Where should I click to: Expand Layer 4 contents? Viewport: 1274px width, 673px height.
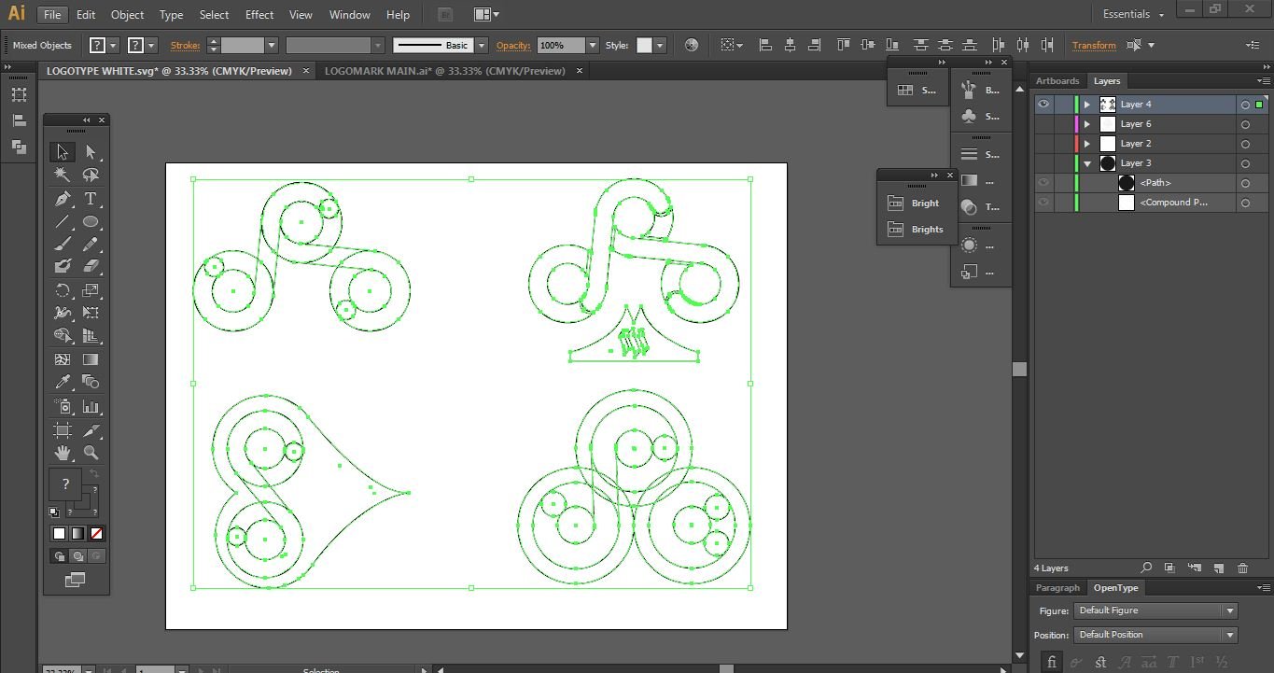[x=1087, y=105]
